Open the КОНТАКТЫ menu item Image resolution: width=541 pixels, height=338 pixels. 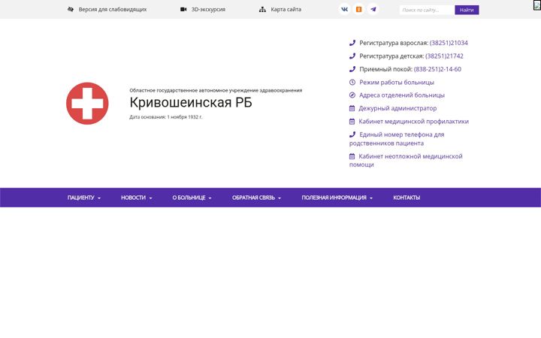click(x=407, y=198)
